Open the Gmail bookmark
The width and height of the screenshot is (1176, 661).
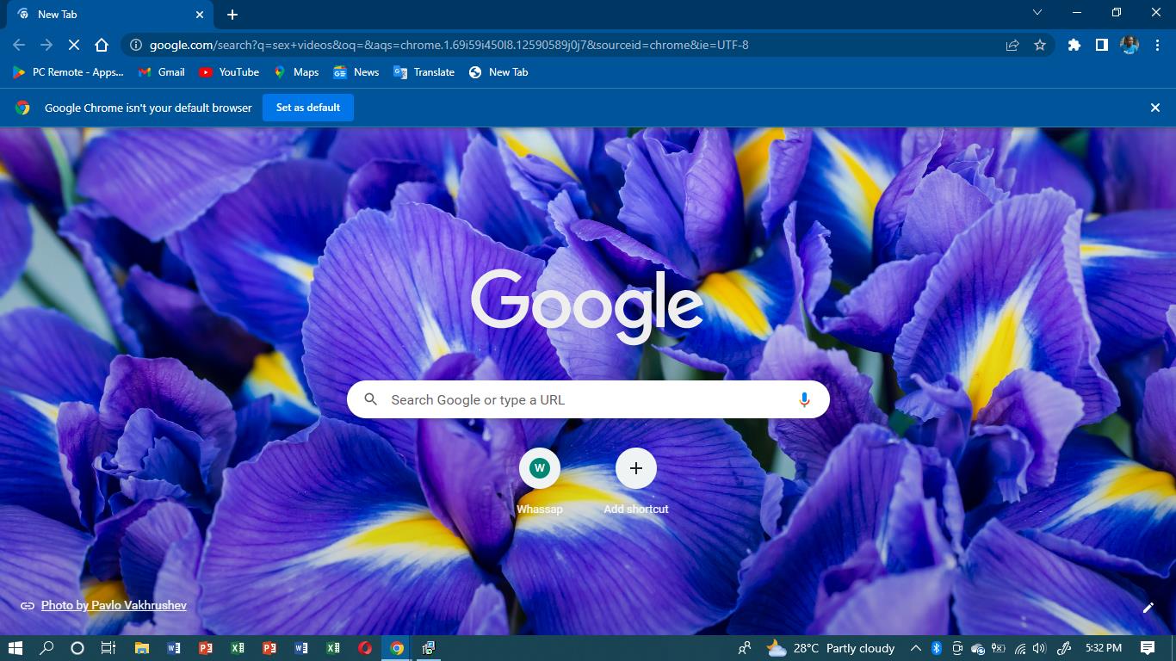(x=162, y=72)
